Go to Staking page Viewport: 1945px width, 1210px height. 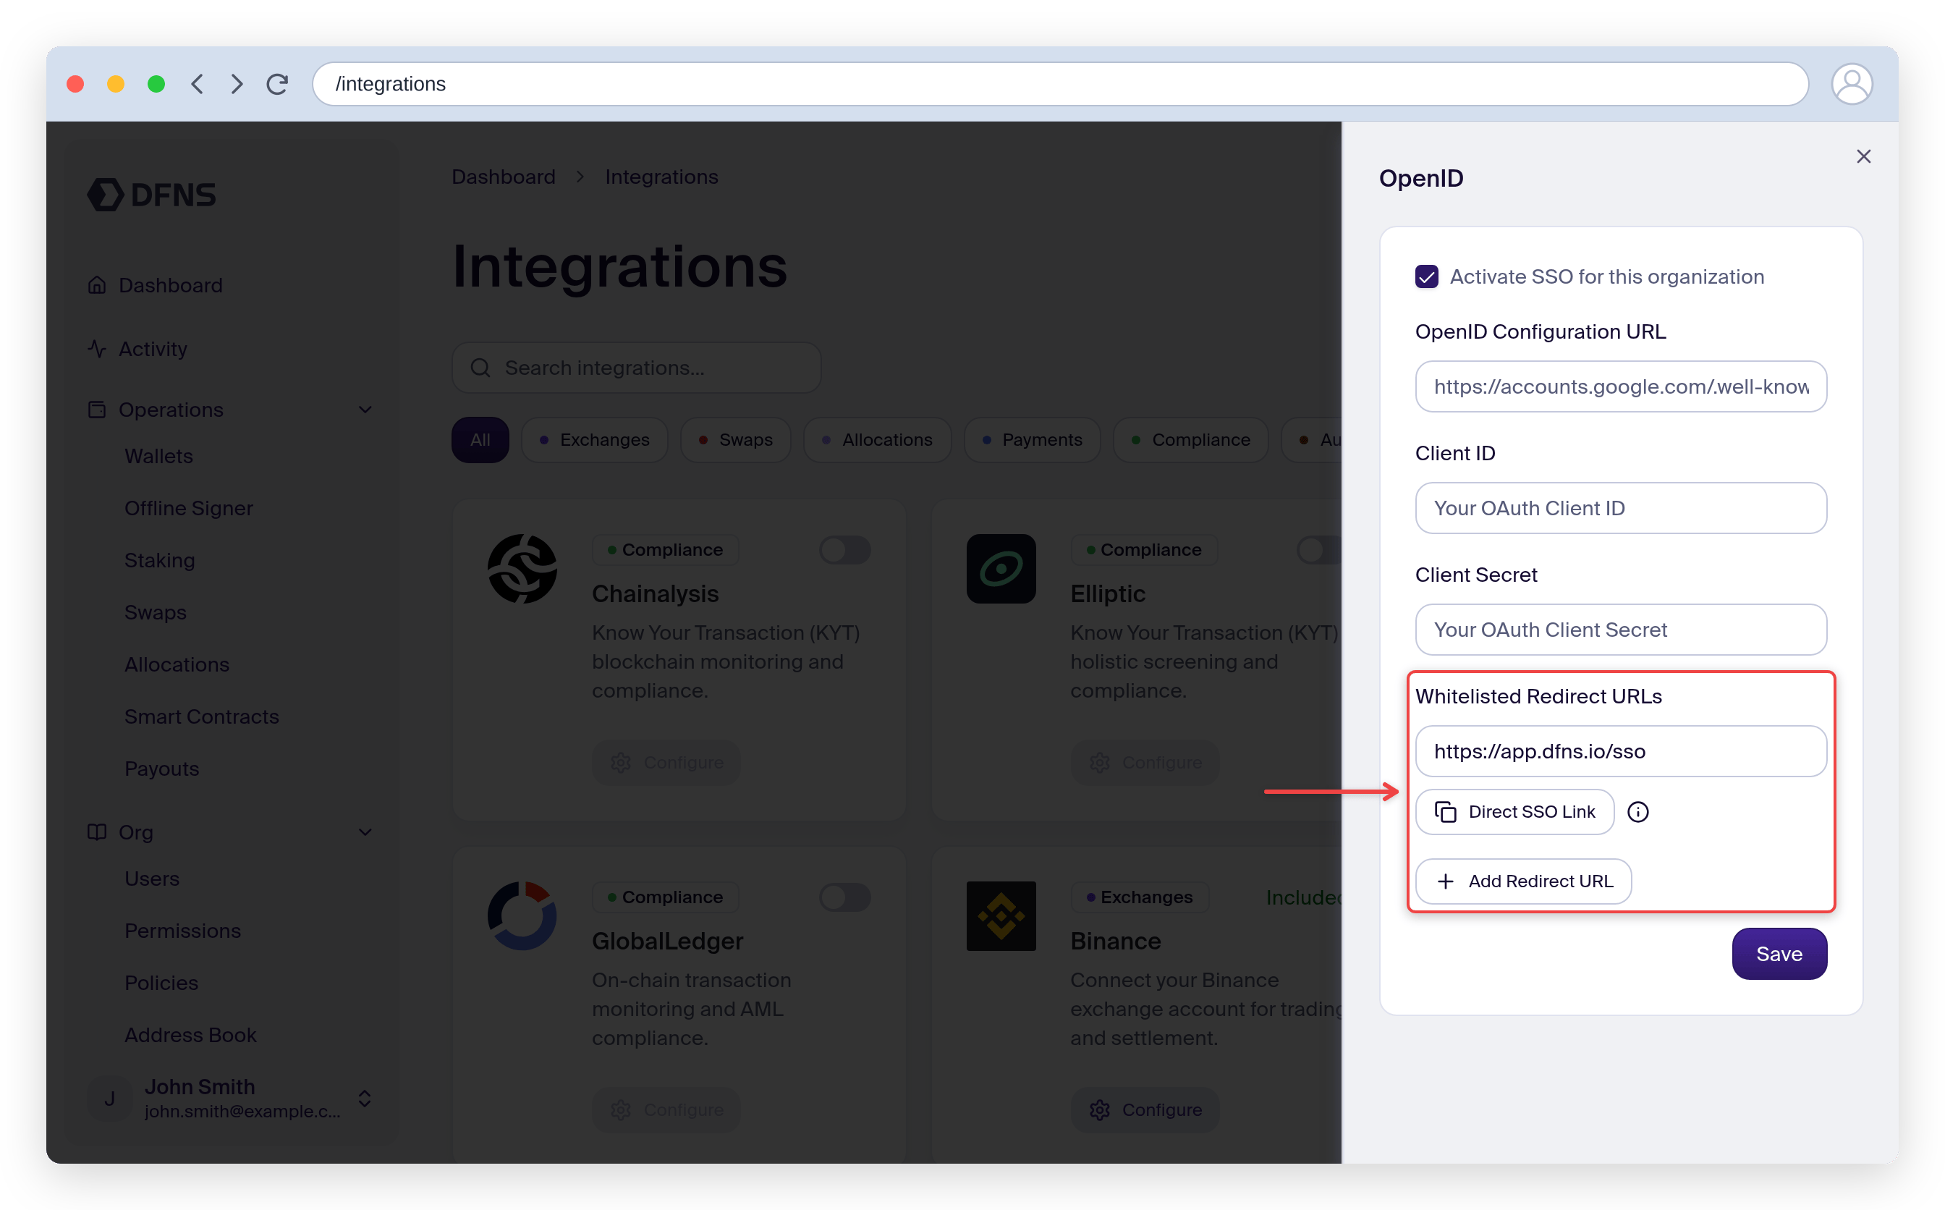pos(160,560)
